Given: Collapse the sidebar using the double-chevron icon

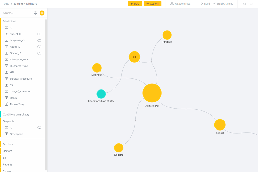Looking at the screenshot, I should click(x=42, y=13).
